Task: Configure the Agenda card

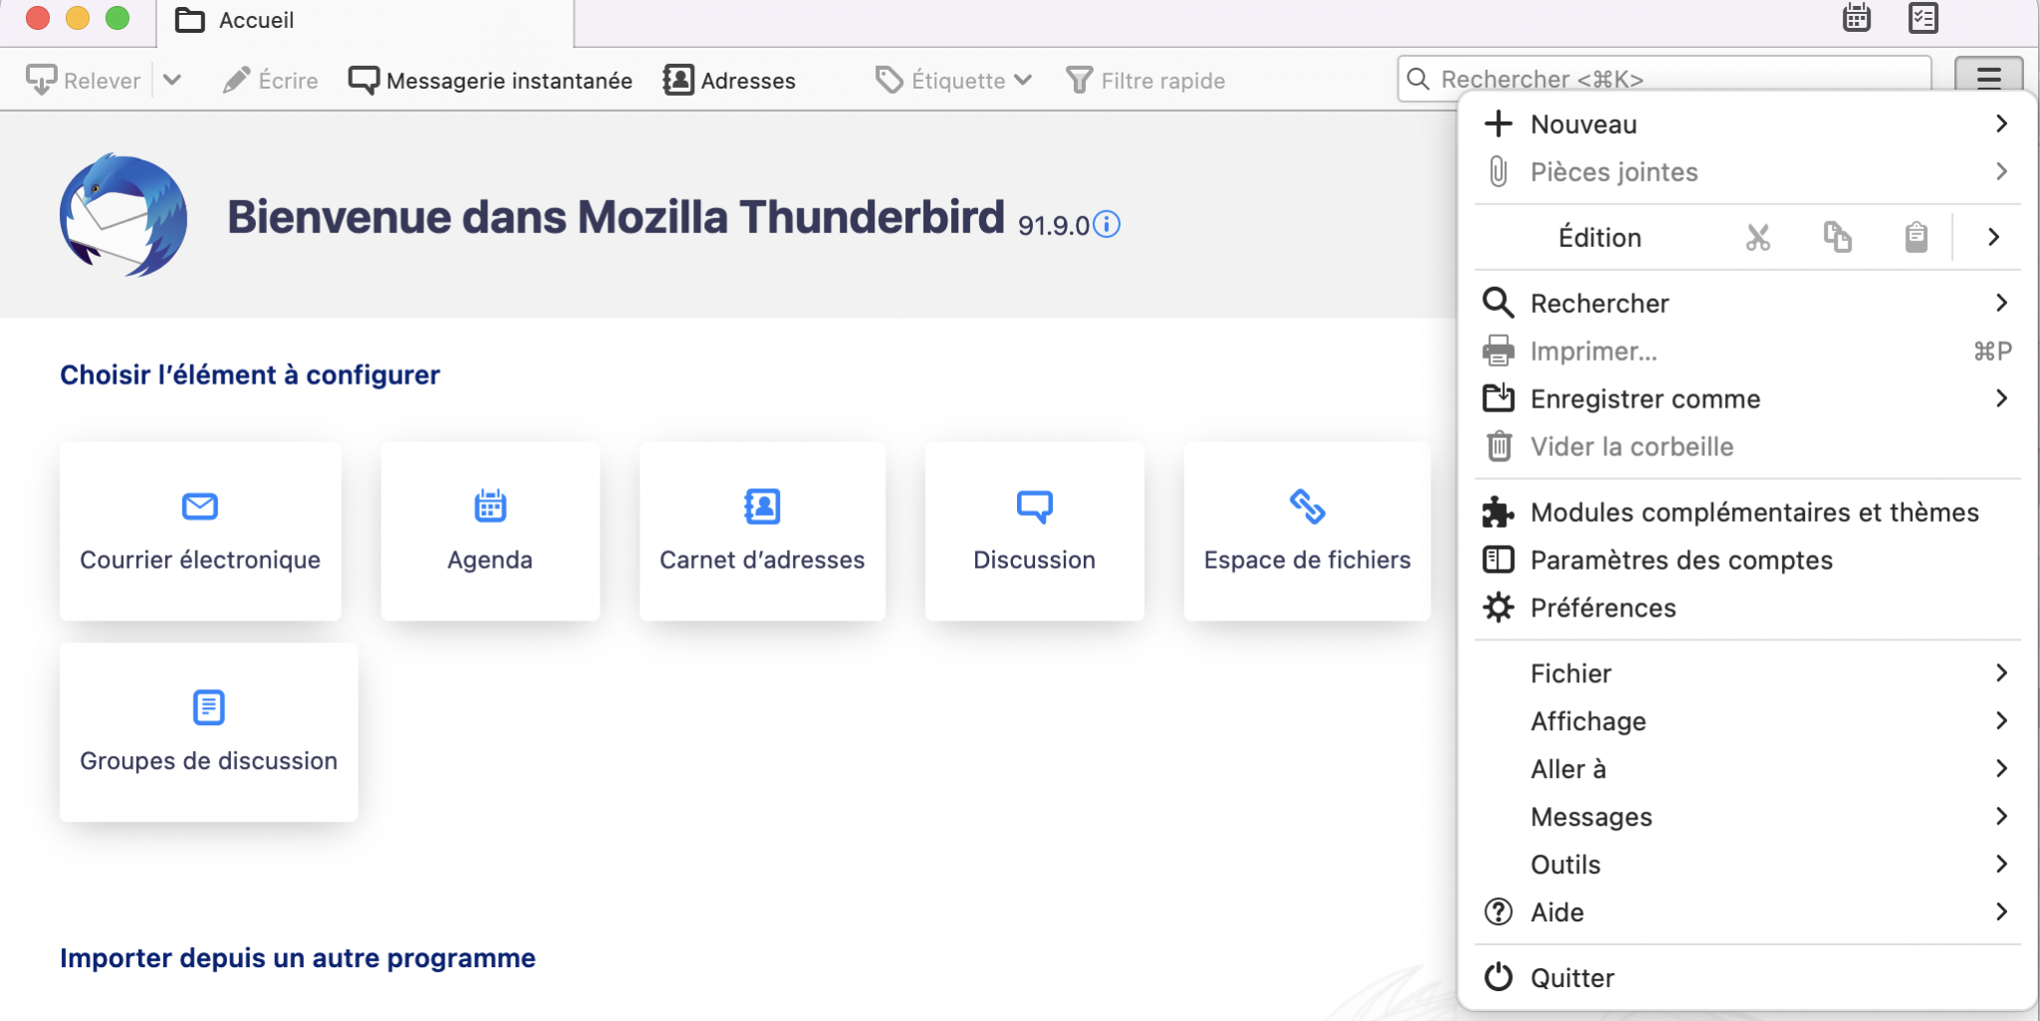Action: (x=490, y=532)
